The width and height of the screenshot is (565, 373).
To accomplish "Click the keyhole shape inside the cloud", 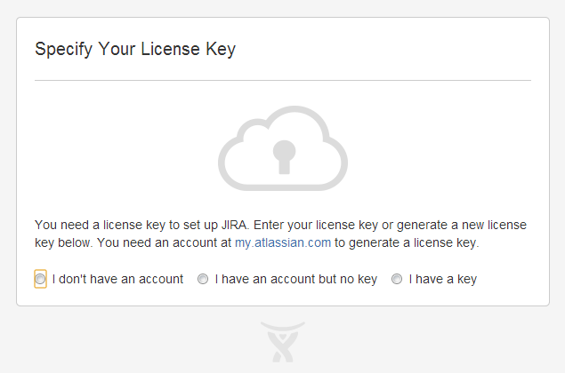I will [x=284, y=157].
